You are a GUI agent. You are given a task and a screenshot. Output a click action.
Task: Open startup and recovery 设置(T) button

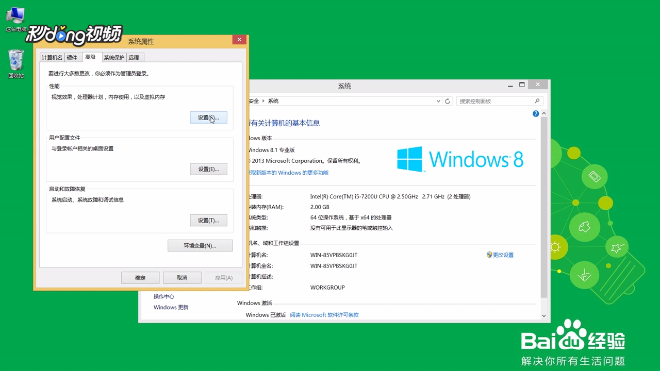click(x=208, y=220)
